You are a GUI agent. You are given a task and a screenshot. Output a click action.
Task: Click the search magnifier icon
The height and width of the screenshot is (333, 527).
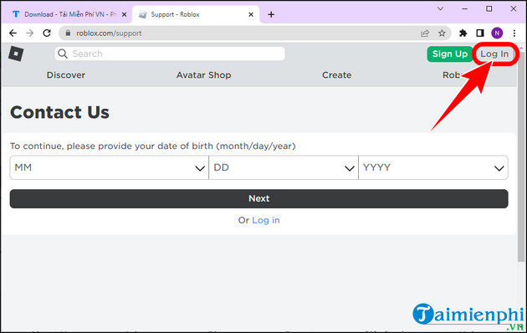click(63, 54)
